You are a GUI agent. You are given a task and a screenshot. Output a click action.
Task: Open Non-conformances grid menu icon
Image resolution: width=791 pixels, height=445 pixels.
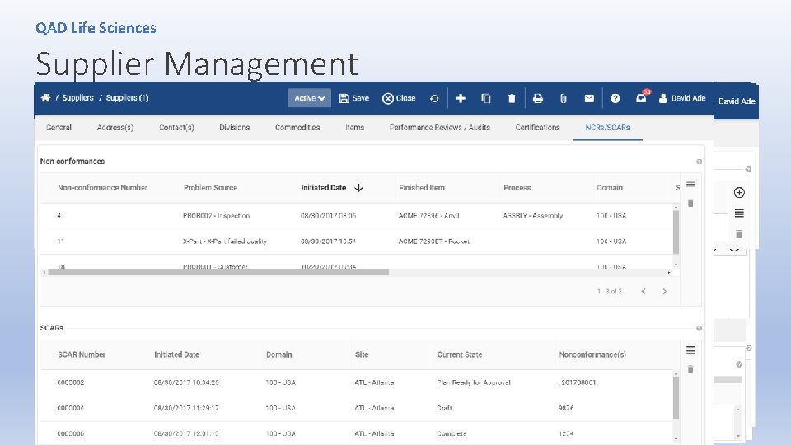pyautogui.click(x=690, y=183)
